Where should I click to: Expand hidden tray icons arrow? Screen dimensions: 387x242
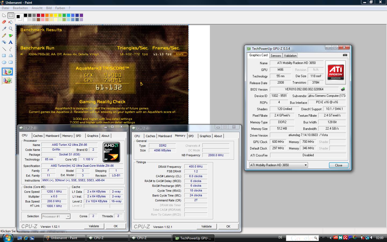click(x=331, y=238)
